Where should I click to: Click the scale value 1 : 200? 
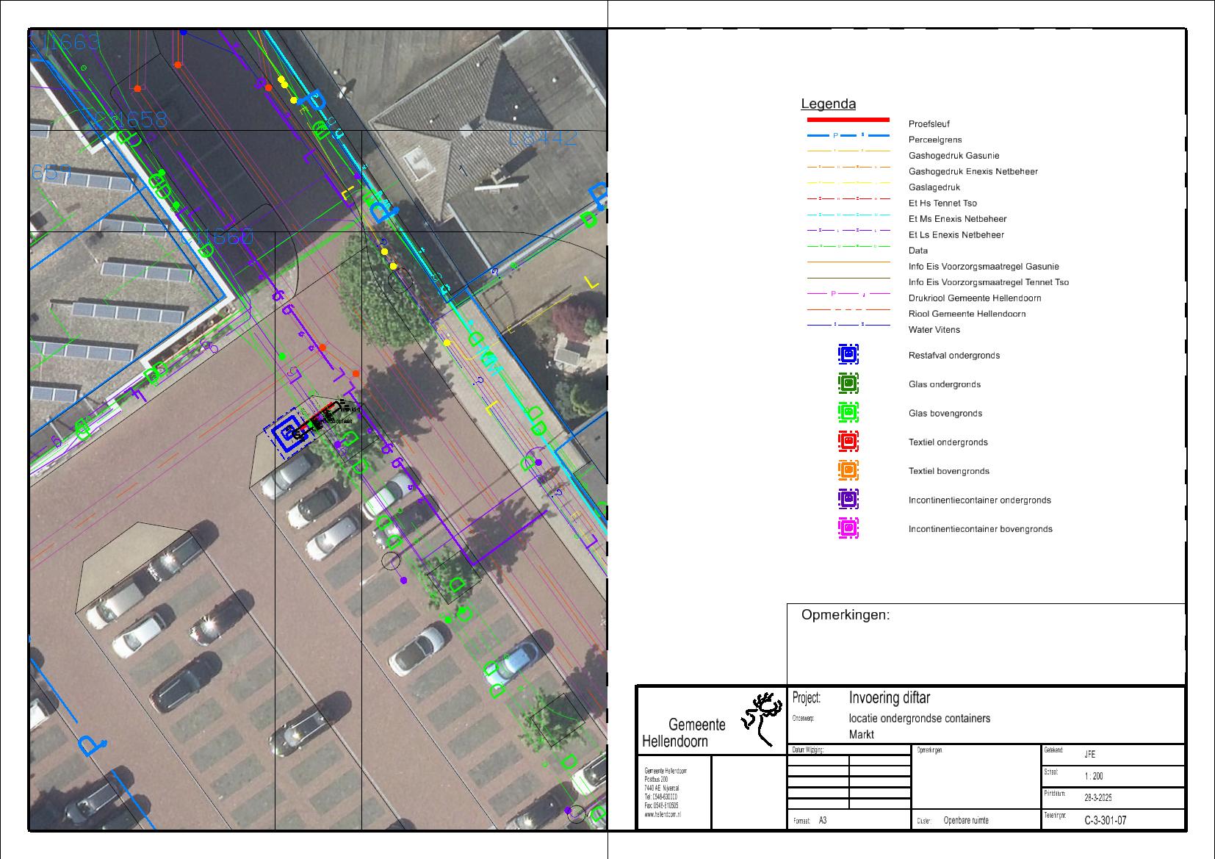click(x=1093, y=776)
